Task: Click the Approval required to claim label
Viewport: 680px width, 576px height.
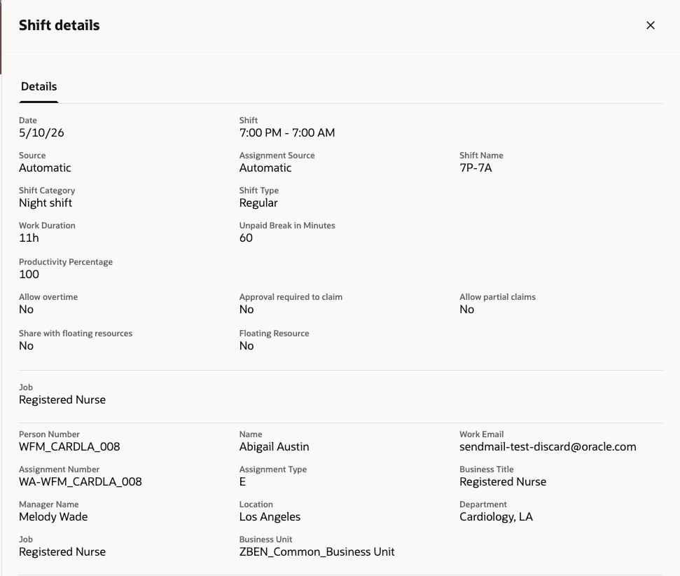Action: pyautogui.click(x=291, y=297)
